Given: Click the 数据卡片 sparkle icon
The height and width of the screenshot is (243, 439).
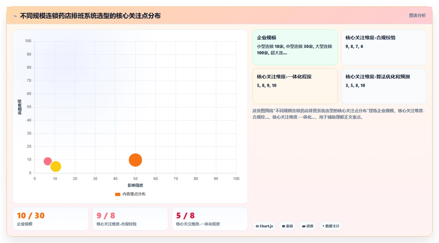Looking at the screenshot, I should [323, 226].
